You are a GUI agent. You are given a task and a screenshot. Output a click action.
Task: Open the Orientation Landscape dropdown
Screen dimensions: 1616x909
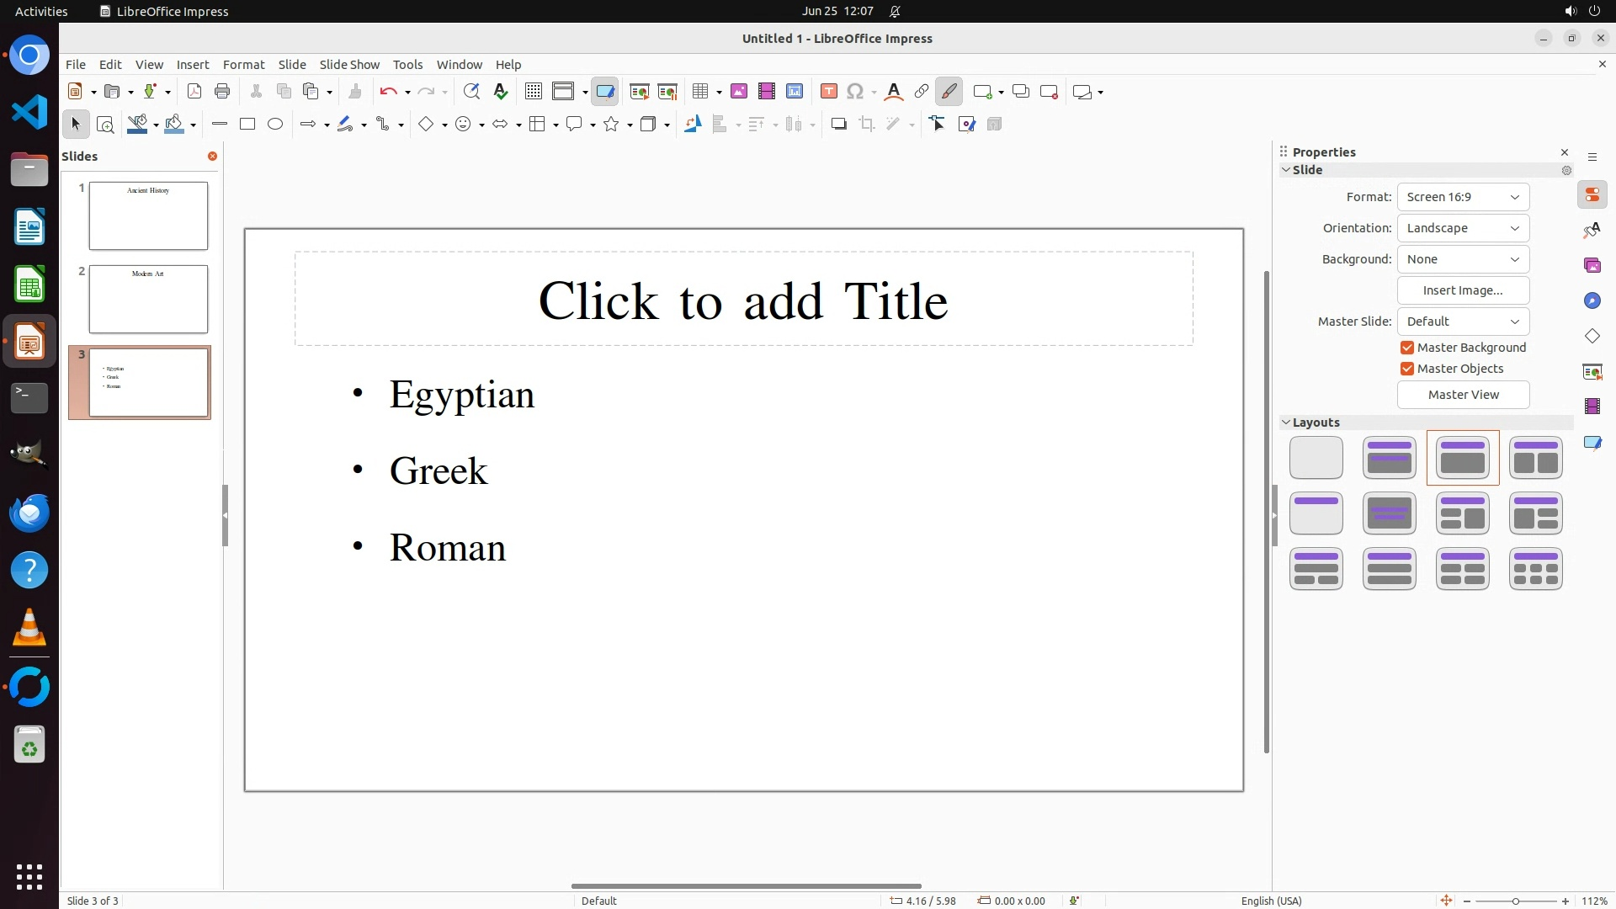point(1463,228)
